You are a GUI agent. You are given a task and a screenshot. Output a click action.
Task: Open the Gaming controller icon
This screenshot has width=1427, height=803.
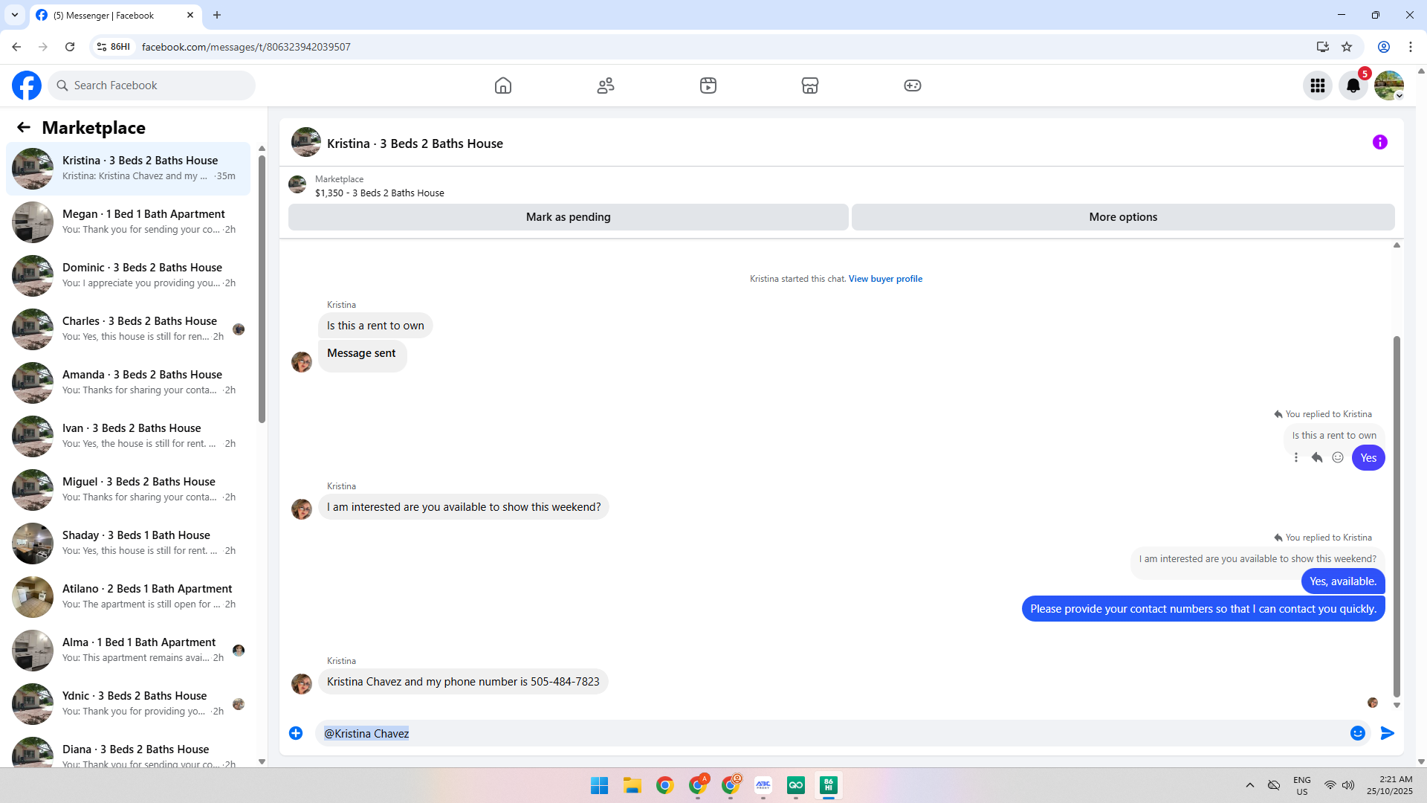tap(913, 86)
